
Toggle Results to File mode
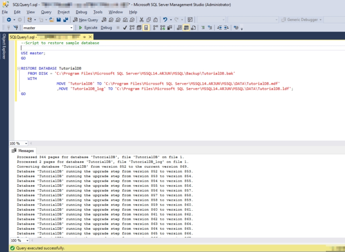click(193, 28)
